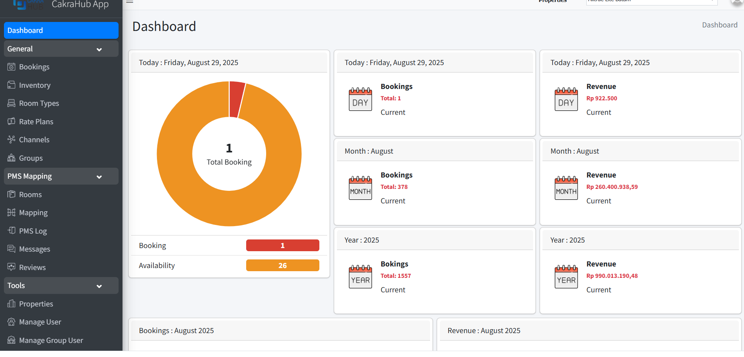
Task: Open Rate Plans from the sidebar
Action: point(36,121)
